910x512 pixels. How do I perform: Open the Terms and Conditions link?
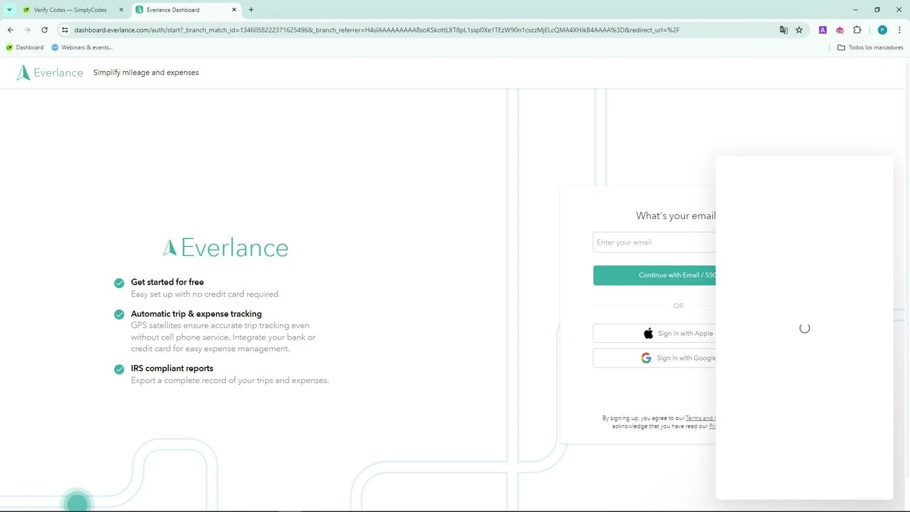701,418
